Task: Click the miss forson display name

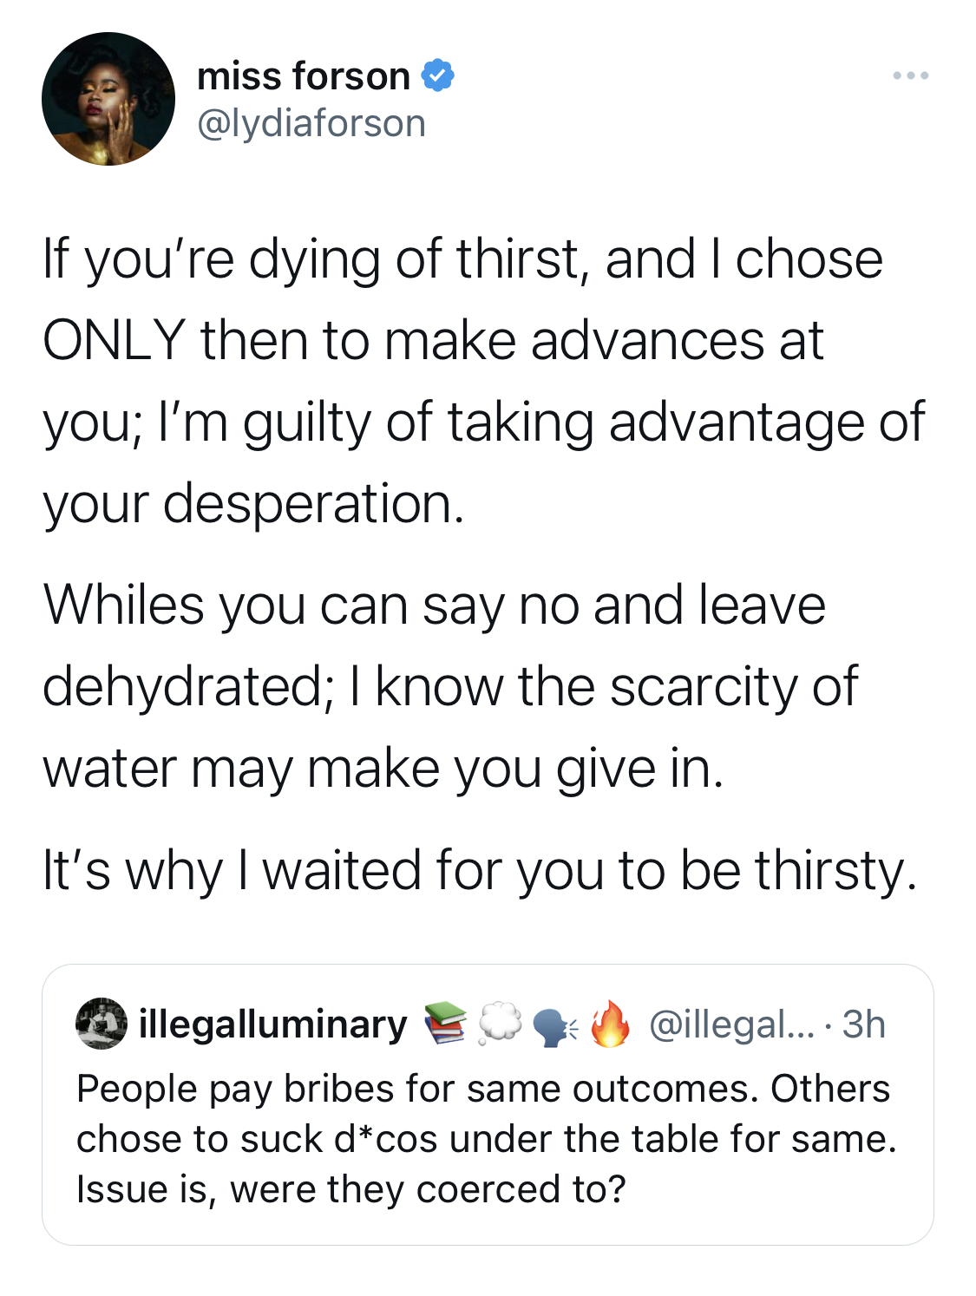Action: point(304,76)
